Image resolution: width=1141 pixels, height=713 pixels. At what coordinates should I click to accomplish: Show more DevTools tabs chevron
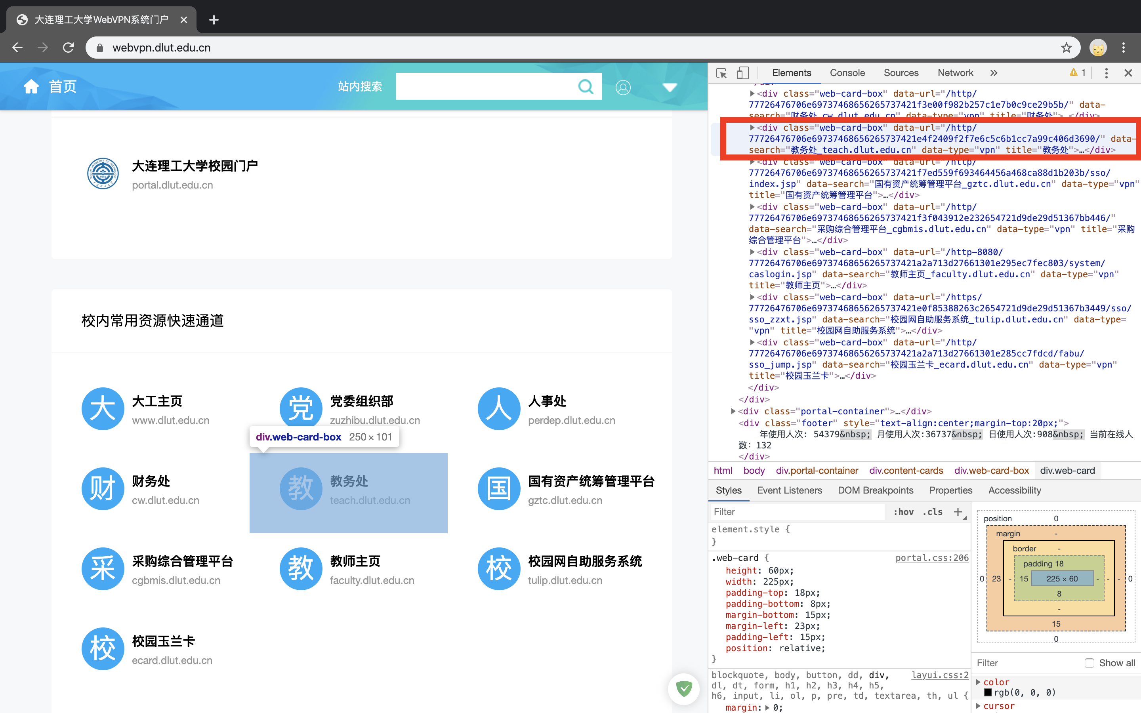[x=994, y=73]
